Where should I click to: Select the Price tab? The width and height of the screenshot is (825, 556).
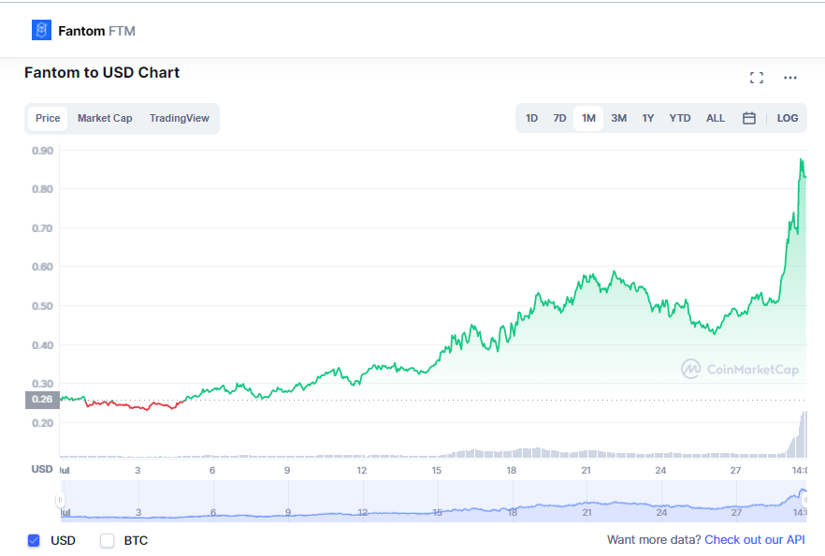coord(48,118)
